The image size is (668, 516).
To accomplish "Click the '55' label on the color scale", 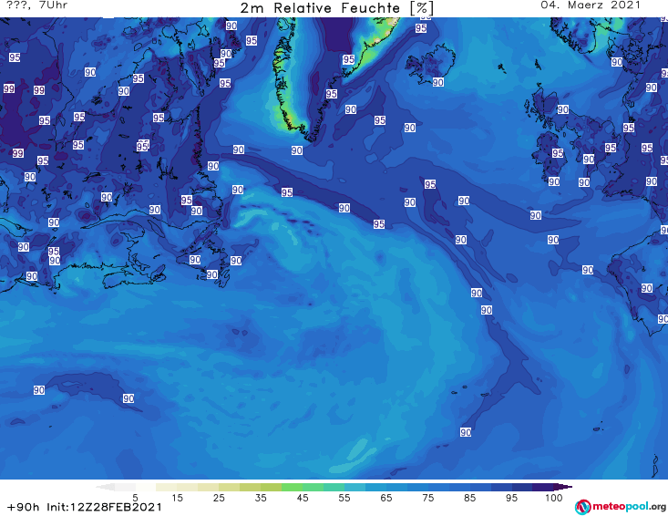I will (x=344, y=498).
